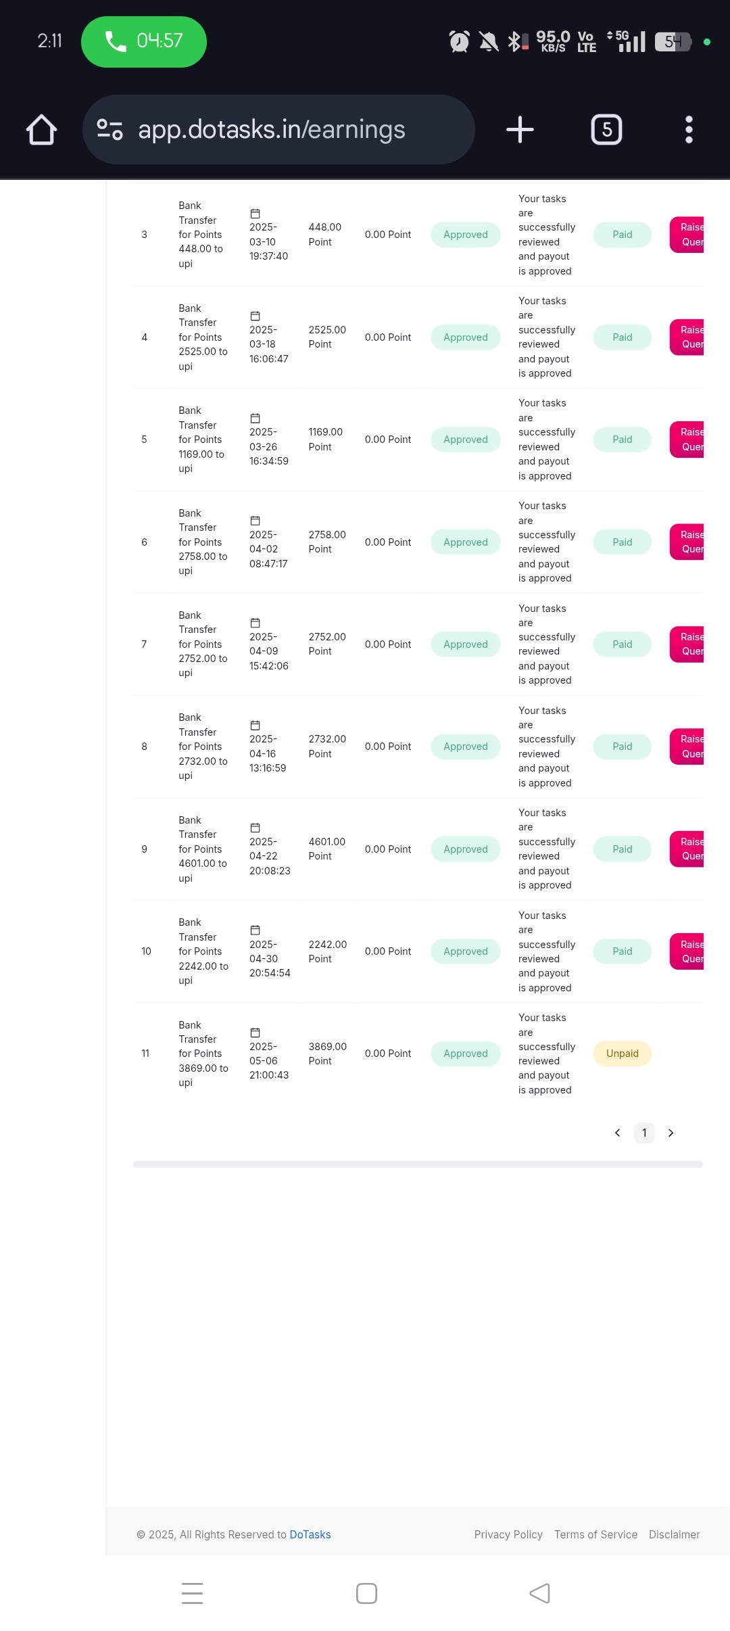Open the tab switcher showing 5 tabs
The width and height of the screenshot is (730, 1631).
tap(606, 129)
